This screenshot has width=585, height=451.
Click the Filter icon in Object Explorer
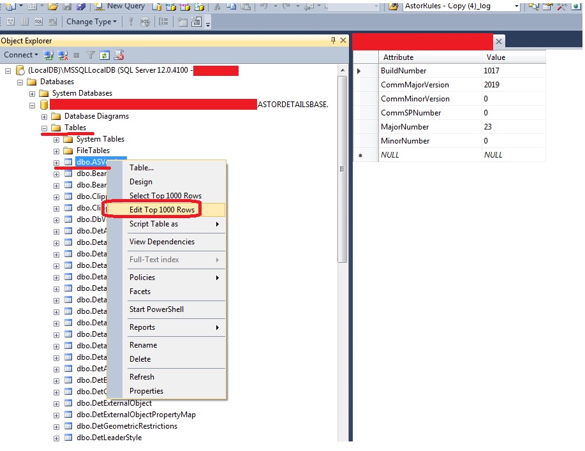point(91,55)
